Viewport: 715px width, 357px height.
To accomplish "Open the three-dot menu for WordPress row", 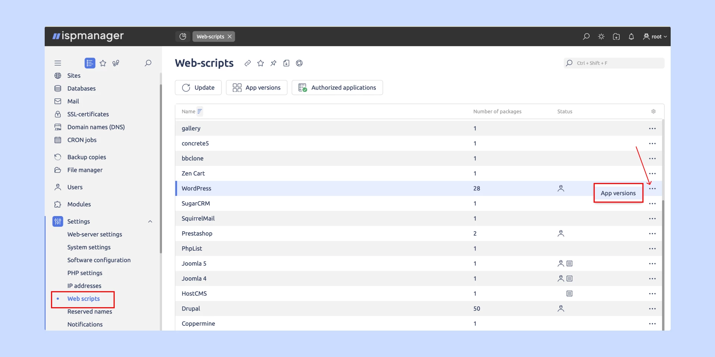I will (652, 189).
